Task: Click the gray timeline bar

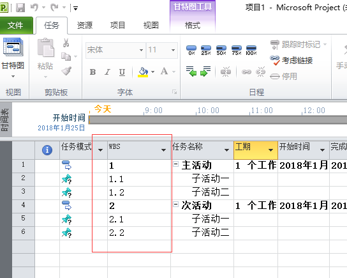Action: (218, 120)
